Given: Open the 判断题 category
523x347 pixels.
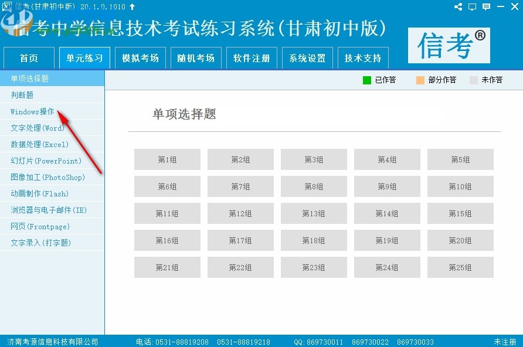Looking at the screenshot, I should (x=21, y=95).
